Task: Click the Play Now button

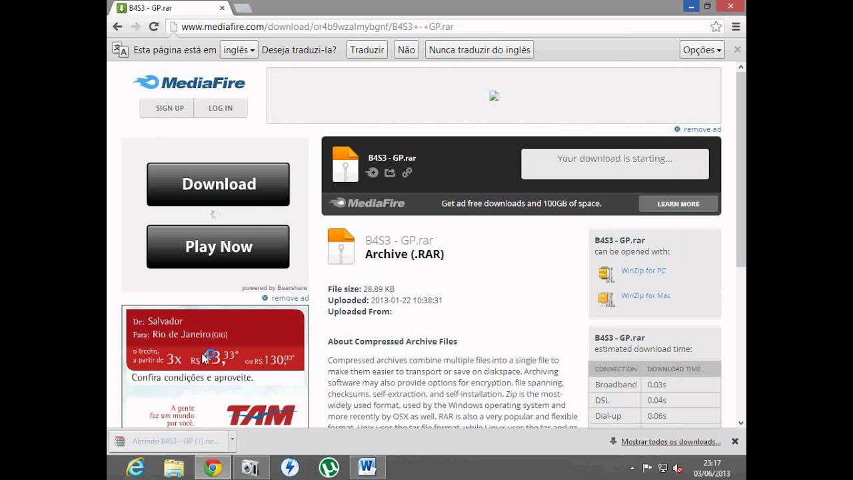Action: [x=219, y=247]
